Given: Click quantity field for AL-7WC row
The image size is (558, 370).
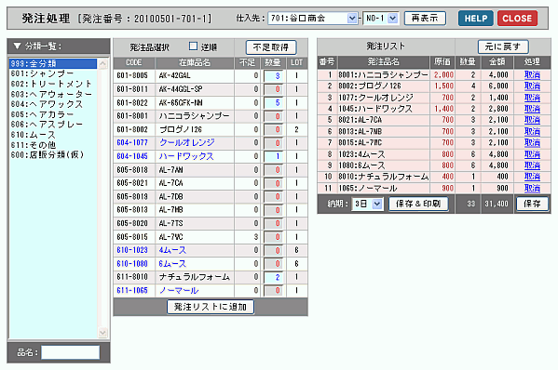Looking at the screenshot, I should pos(273,237).
